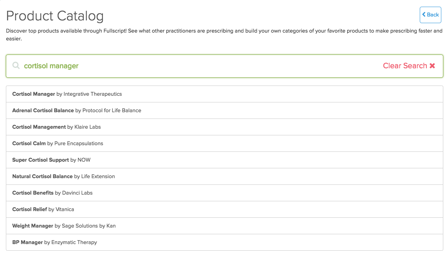
Task: Click the Back chevron arrow icon
Action: pyautogui.click(x=424, y=14)
